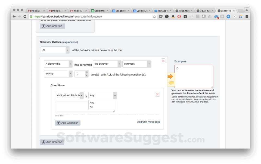Delete the comment behavior criterion
261x164 pixels.
[x=163, y=61]
